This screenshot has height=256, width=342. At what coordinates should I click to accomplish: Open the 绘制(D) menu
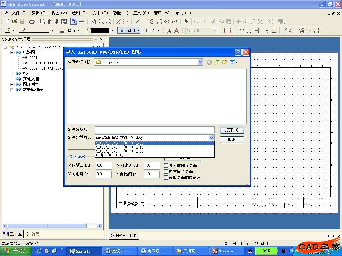[79, 13]
